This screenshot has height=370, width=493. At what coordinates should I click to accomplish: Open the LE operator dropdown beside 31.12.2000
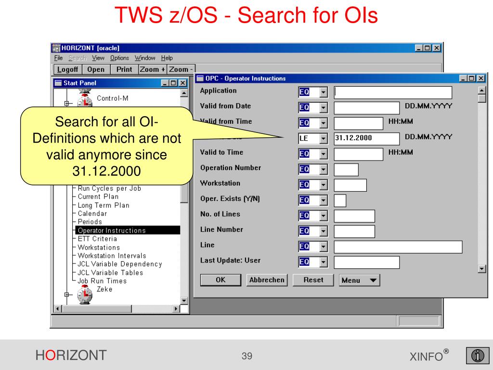point(323,138)
